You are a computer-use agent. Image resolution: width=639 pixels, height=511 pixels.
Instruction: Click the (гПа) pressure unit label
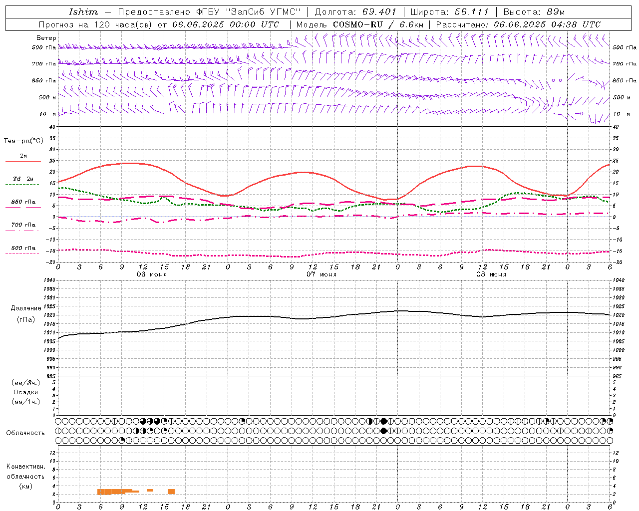[26, 320]
